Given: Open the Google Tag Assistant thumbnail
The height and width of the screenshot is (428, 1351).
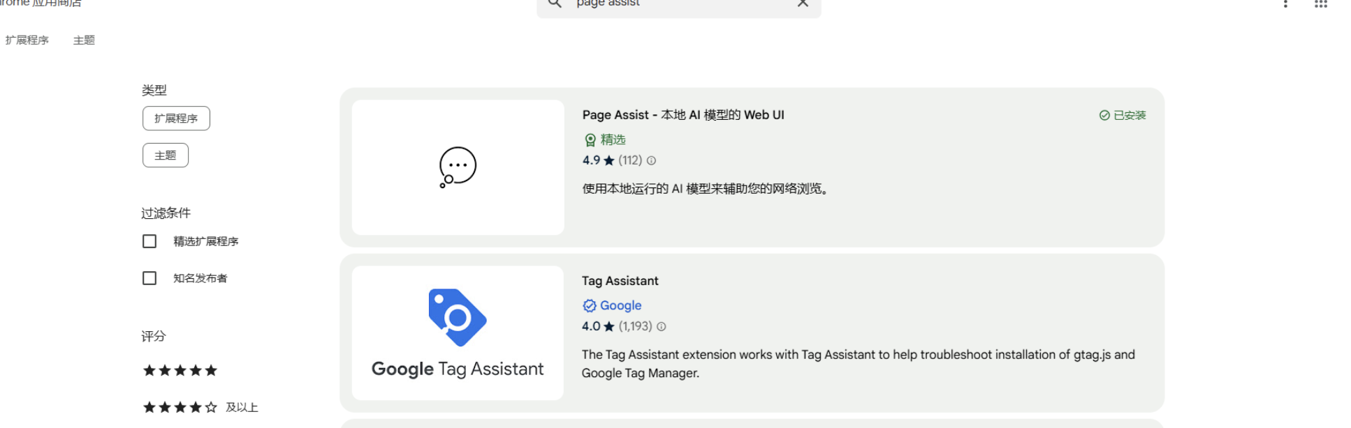Looking at the screenshot, I should [458, 333].
